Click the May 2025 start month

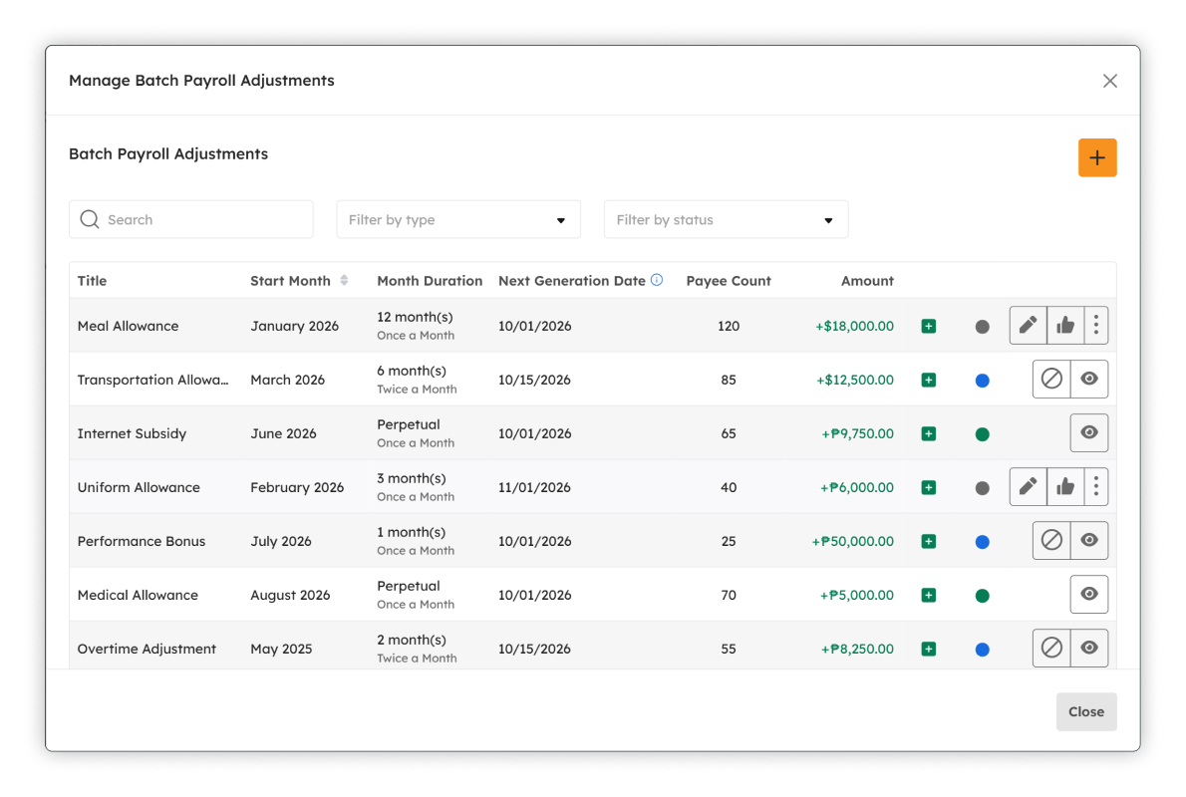[281, 649]
